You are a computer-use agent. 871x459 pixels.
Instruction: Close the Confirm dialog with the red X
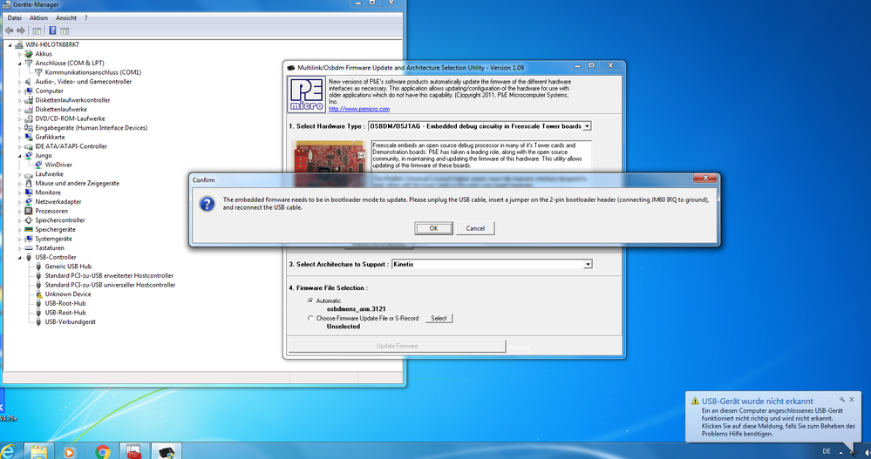pos(705,179)
